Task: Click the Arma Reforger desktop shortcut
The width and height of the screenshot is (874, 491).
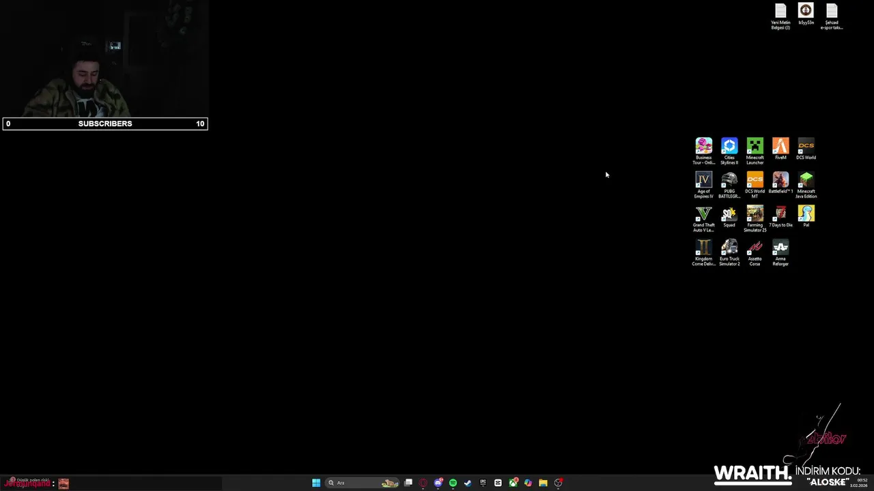Action: tap(780, 252)
